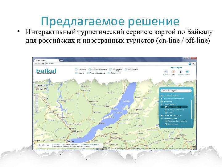Click the Транспорт bus icon in header
The width and height of the screenshot is (222, 167).
point(109,73)
